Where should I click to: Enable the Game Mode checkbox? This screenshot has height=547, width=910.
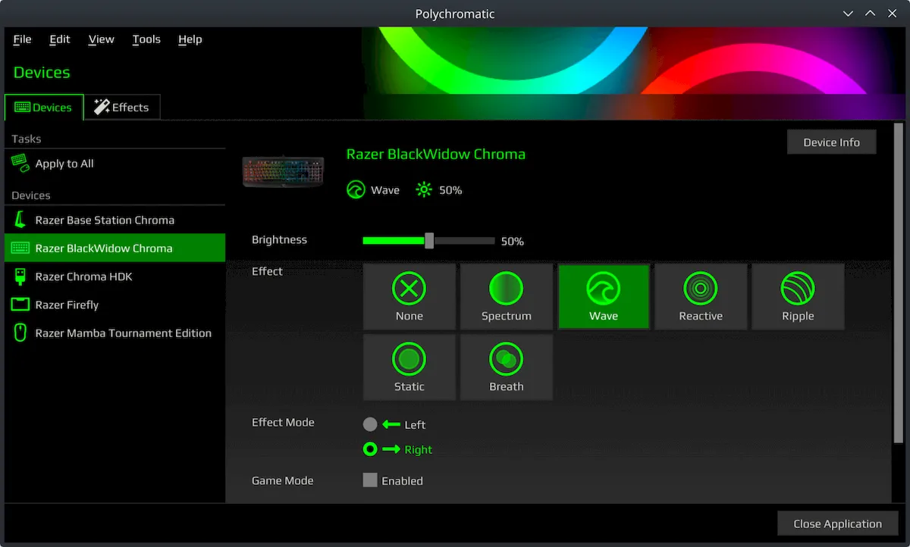pyautogui.click(x=370, y=480)
